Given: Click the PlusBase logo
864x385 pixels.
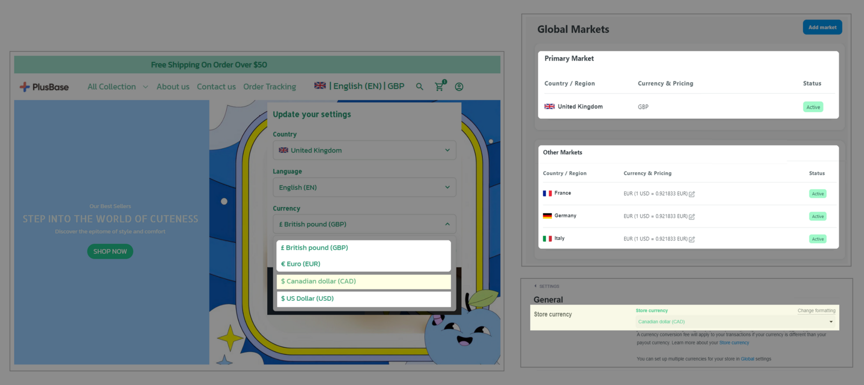Looking at the screenshot, I should click(44, 87).
